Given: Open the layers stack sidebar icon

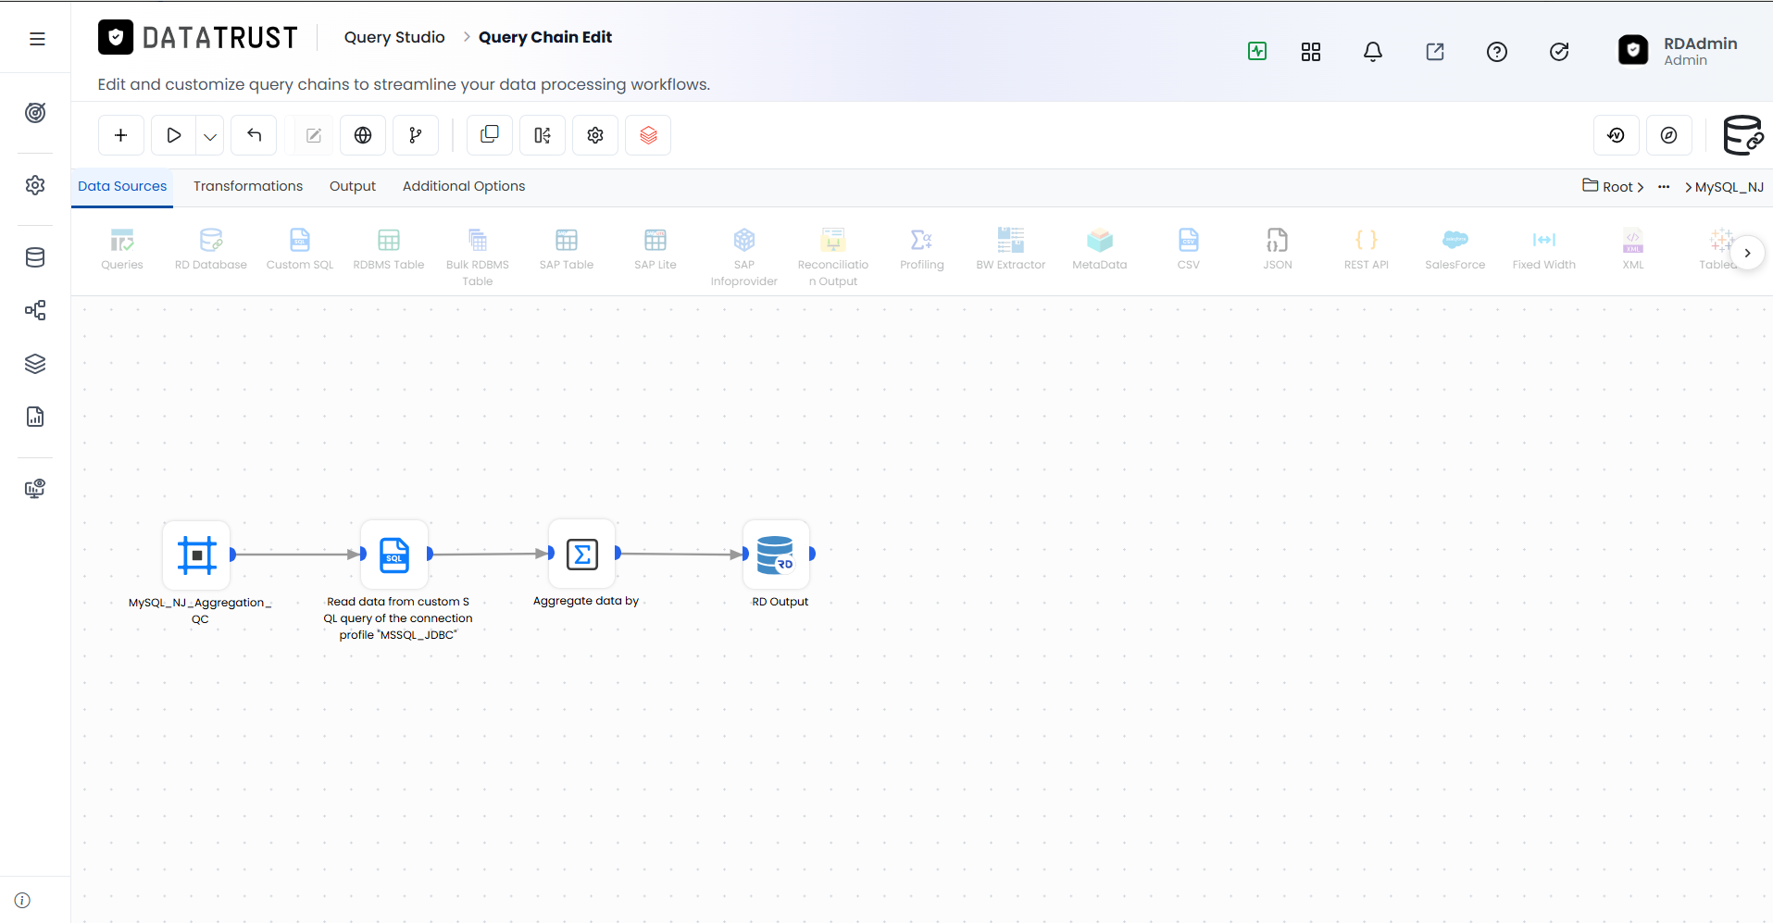Looking at the screenshot, I should (x=35, y=364).
